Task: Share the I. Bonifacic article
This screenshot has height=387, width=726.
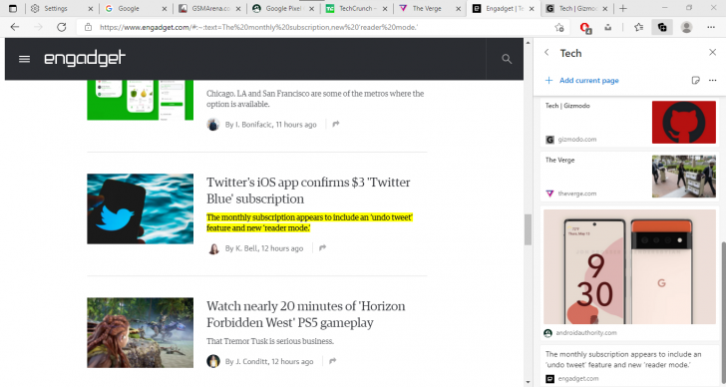Action: coord(336,124)
